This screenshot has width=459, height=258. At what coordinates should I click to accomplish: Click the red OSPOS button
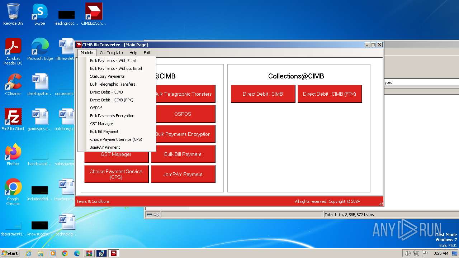185,114
